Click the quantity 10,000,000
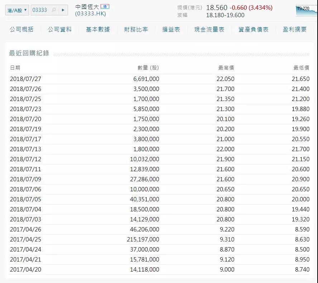 (x=145, y=189)
